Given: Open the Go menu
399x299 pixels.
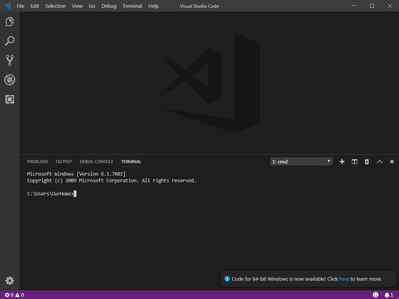Looking at the screenshot, I should (92, 6).
